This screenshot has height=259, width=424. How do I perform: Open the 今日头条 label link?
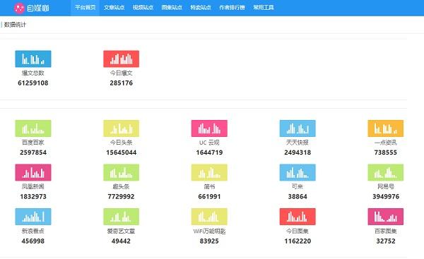pos(121,143)
